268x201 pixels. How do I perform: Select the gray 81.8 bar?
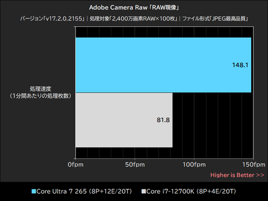(x=124, y=120)
